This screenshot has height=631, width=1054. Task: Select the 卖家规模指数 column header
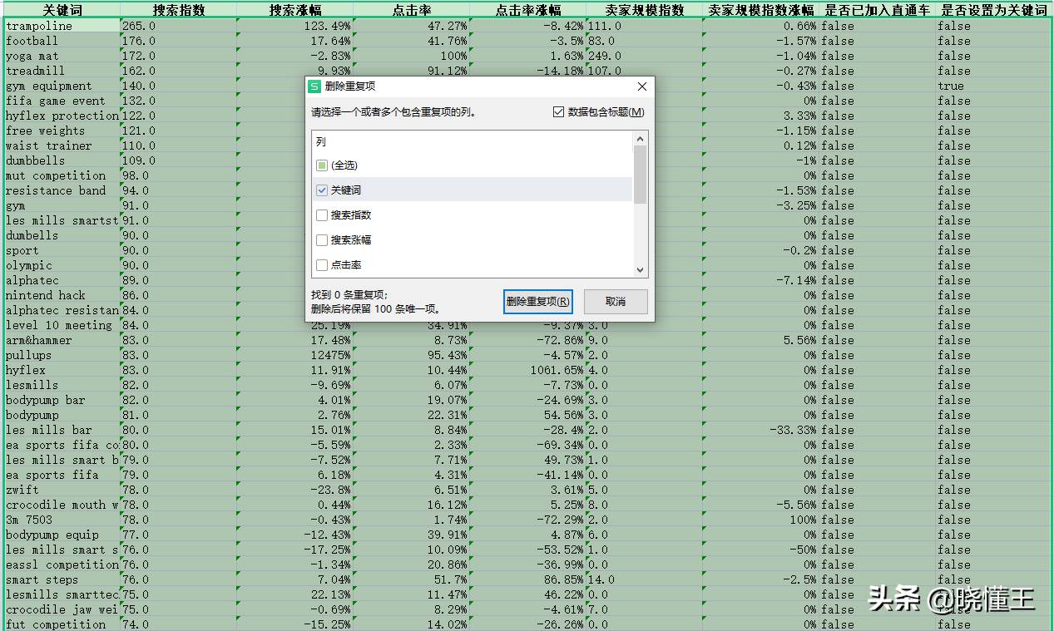click(x=645, y=10)
